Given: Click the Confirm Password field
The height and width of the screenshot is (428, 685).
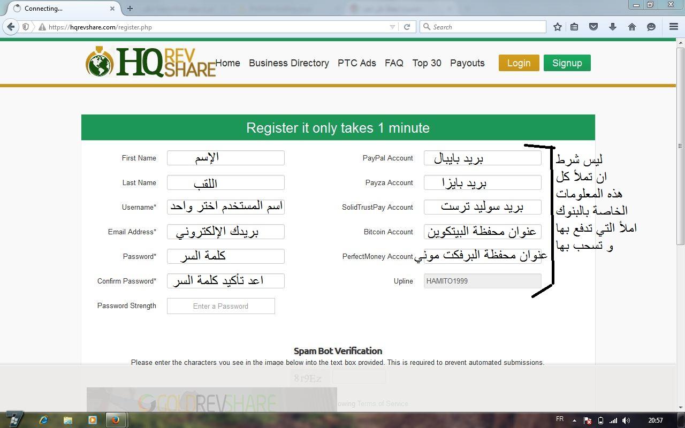Looking at the screenshot, I should pos(225,281).
